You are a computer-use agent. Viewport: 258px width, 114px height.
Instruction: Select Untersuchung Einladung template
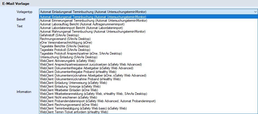(x=149, y=57)
